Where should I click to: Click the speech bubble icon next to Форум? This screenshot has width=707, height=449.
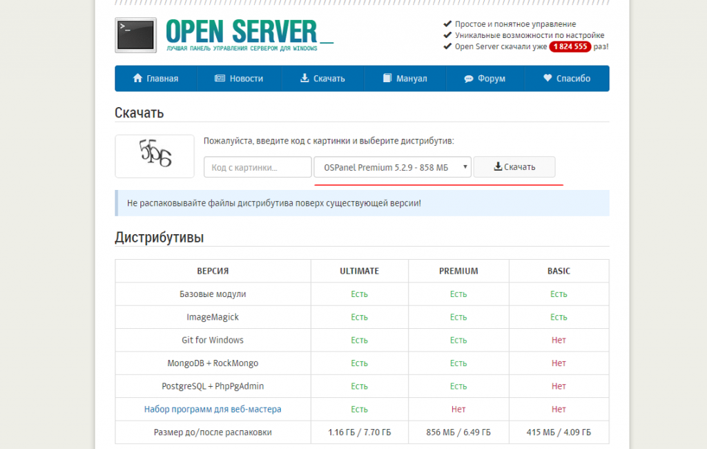tap(469, 79)
